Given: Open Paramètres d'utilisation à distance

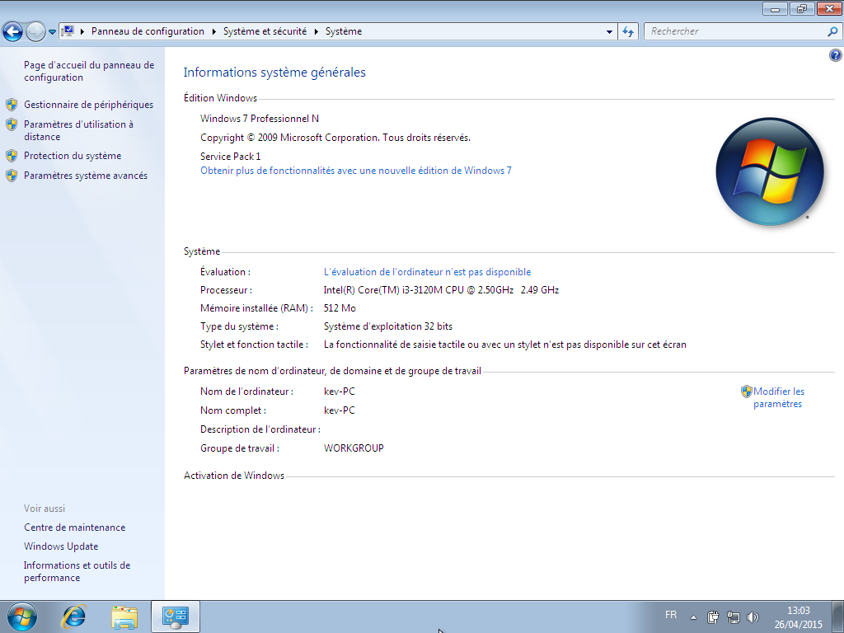Looking at the screenshot, I should [78, 130].
